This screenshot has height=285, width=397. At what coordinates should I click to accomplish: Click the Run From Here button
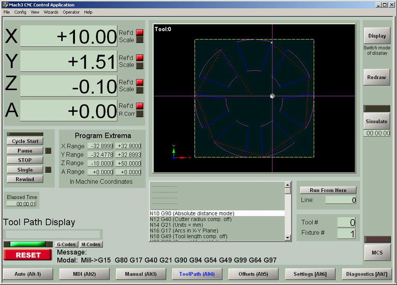328,190
